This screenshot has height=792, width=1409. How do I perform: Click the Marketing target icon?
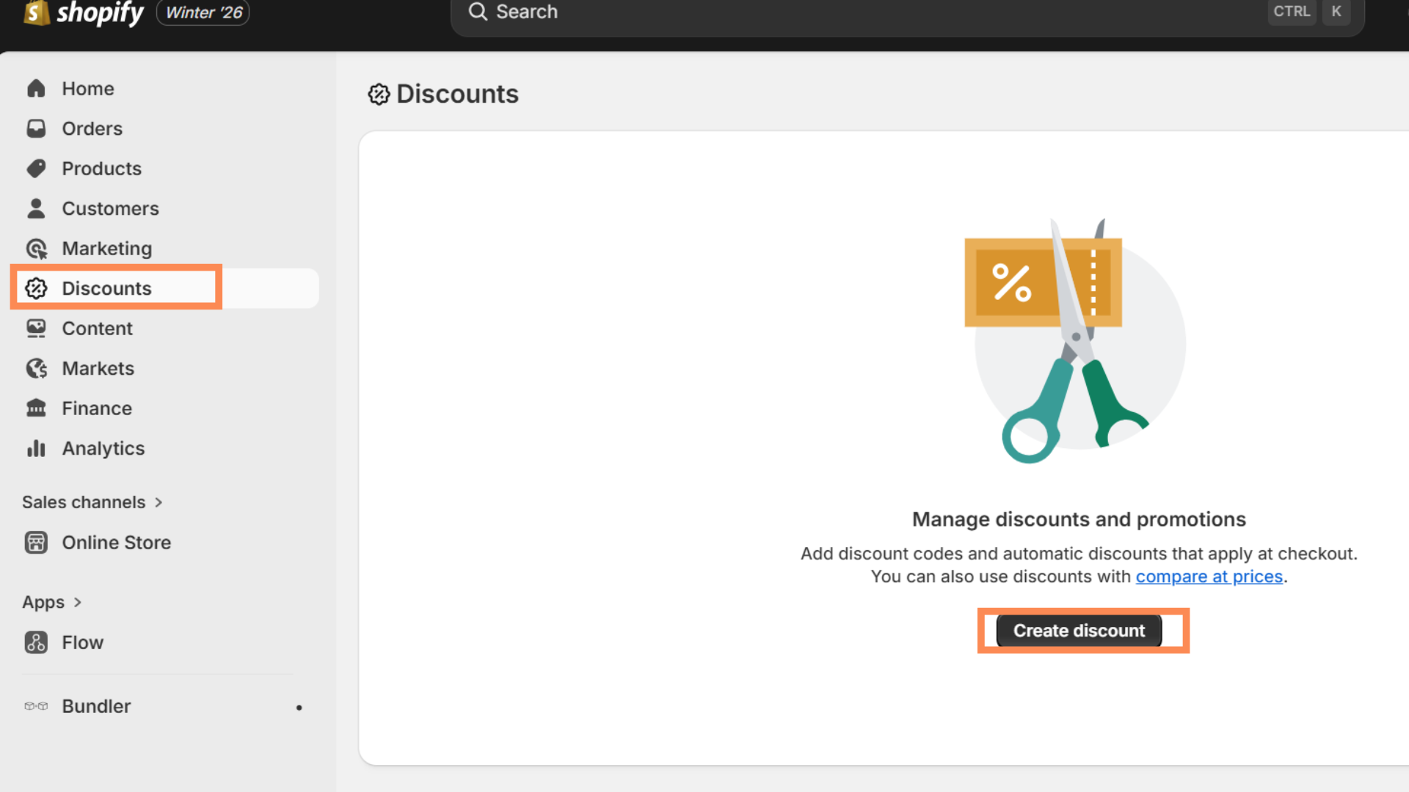click(x=36, y=249)
